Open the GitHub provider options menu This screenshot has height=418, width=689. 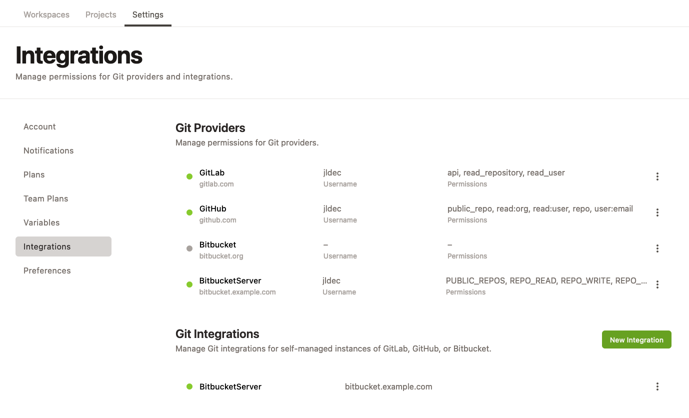click(657, 212)
